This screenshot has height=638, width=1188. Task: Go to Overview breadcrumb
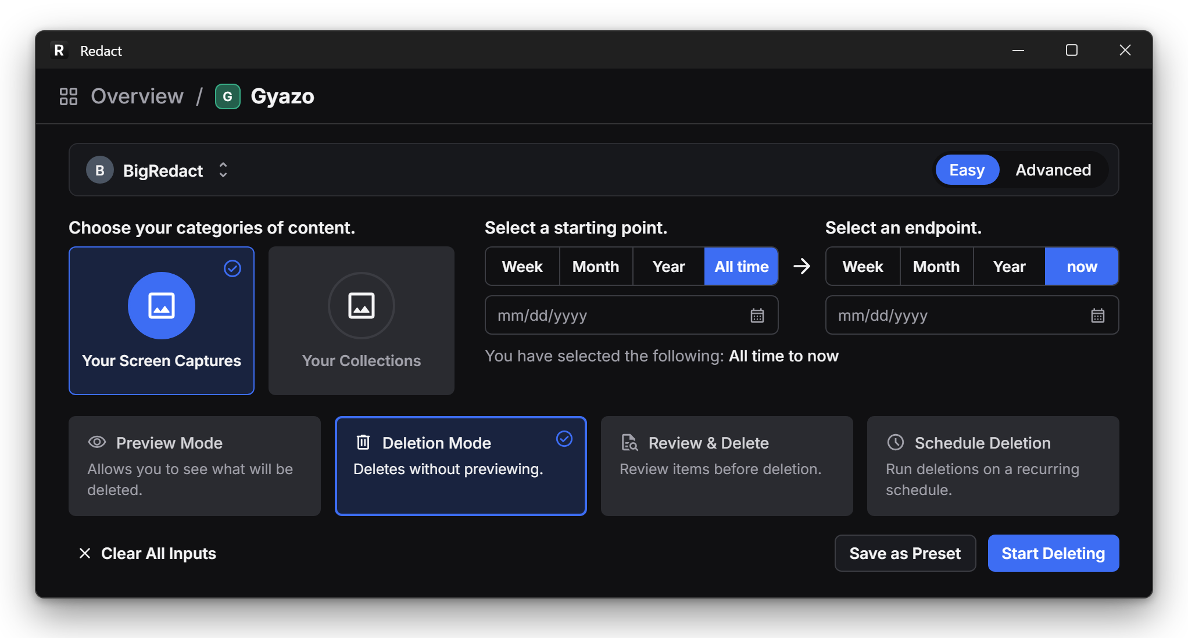tap(137, 96)
